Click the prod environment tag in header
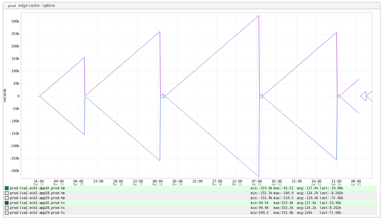Viewport: 389px width, 223px height. [12, 6]
